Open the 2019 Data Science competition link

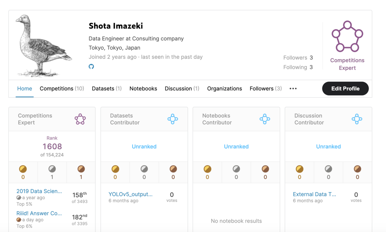(39, 191)
